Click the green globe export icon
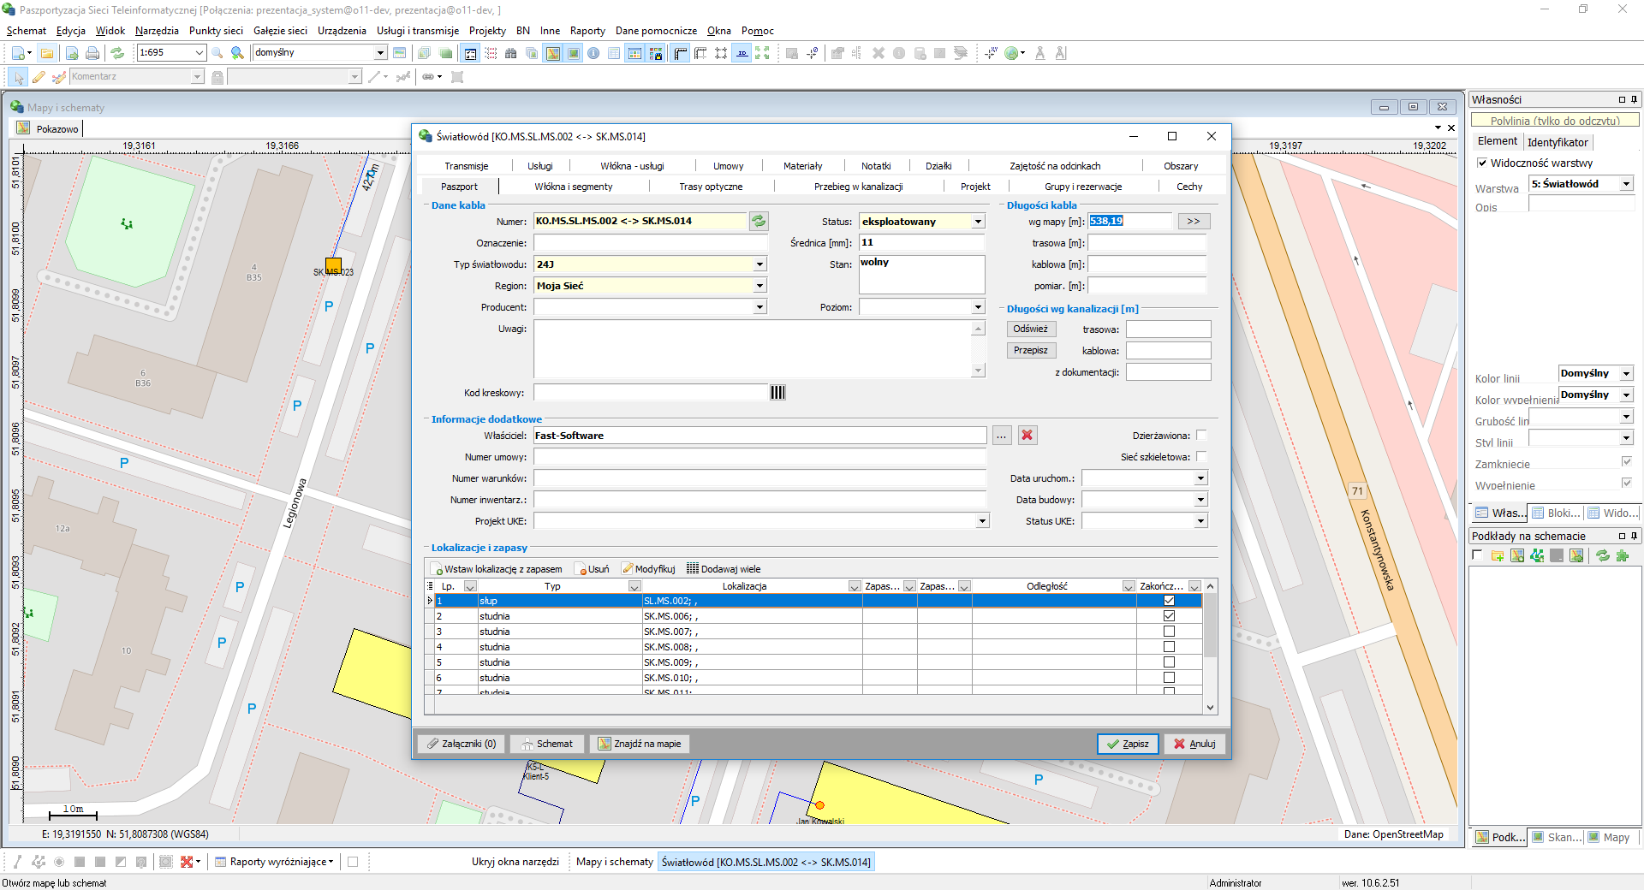 pos(1011,53)
